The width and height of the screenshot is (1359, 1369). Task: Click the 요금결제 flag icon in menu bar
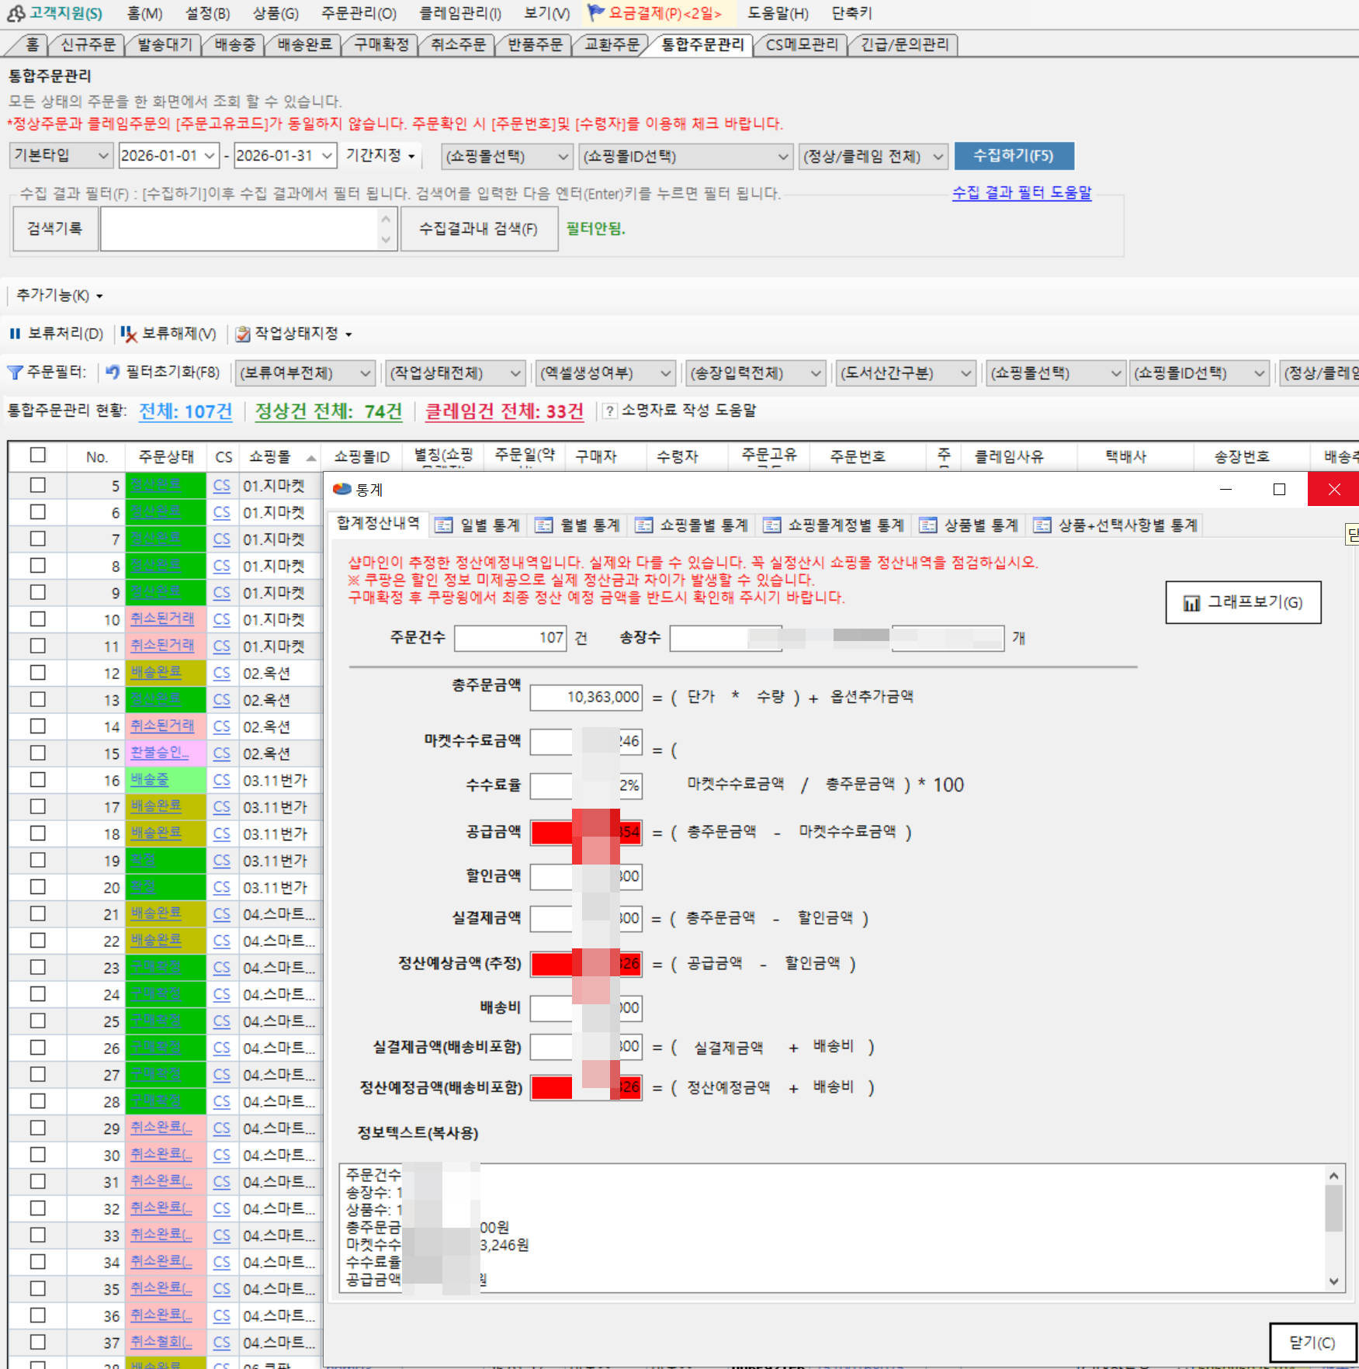(x=595, y=12)
